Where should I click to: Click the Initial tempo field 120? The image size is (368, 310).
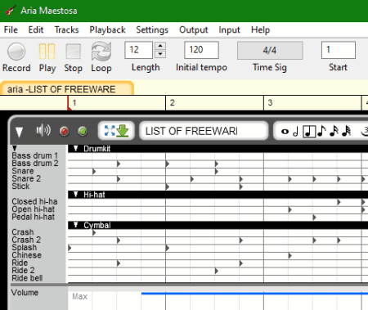(x=201, y=50)
